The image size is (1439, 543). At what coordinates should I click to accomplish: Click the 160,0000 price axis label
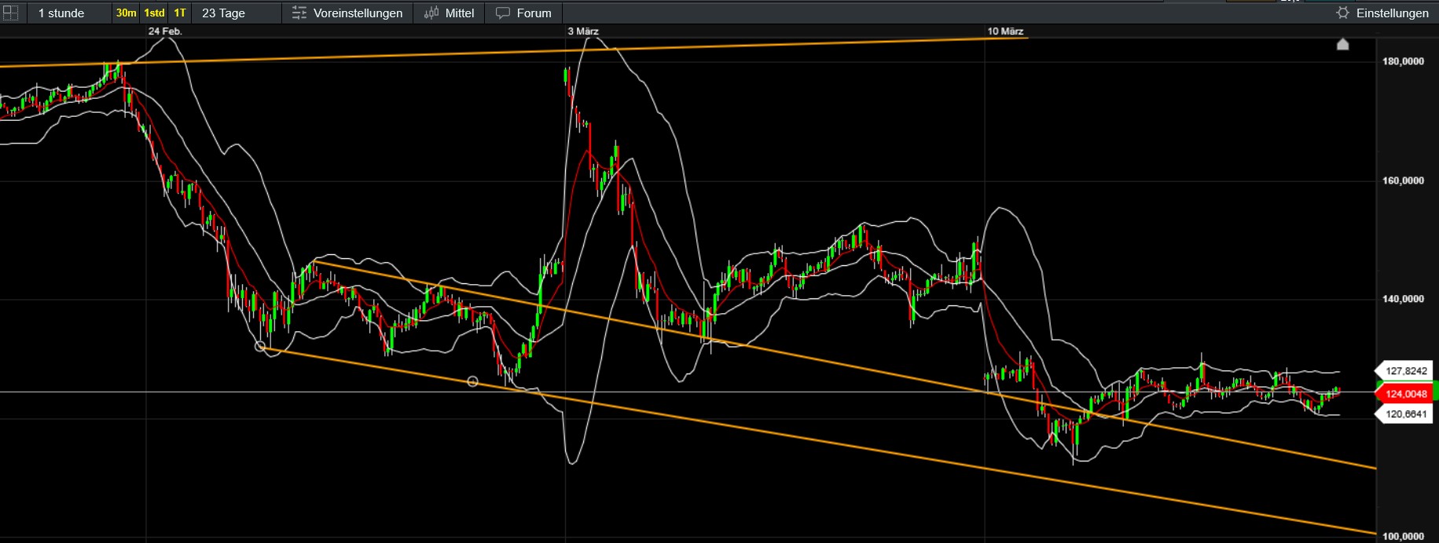(x=1403, y=180)
